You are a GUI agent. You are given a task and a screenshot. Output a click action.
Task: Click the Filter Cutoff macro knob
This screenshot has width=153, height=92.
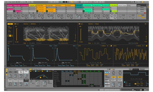coord(10,75)
